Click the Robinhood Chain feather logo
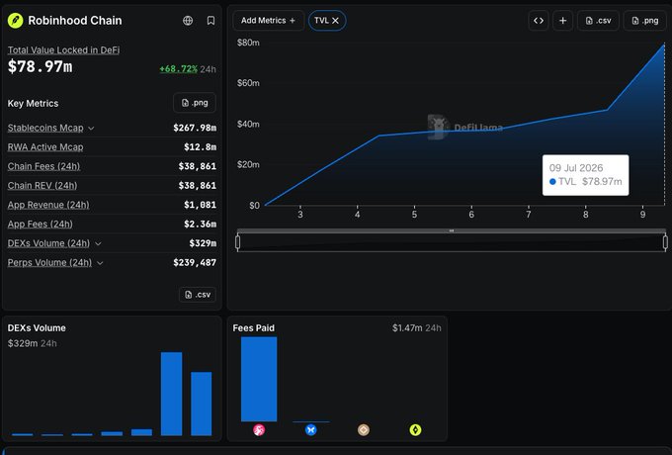This screenshot has width=672, height=455. (16, 20)
